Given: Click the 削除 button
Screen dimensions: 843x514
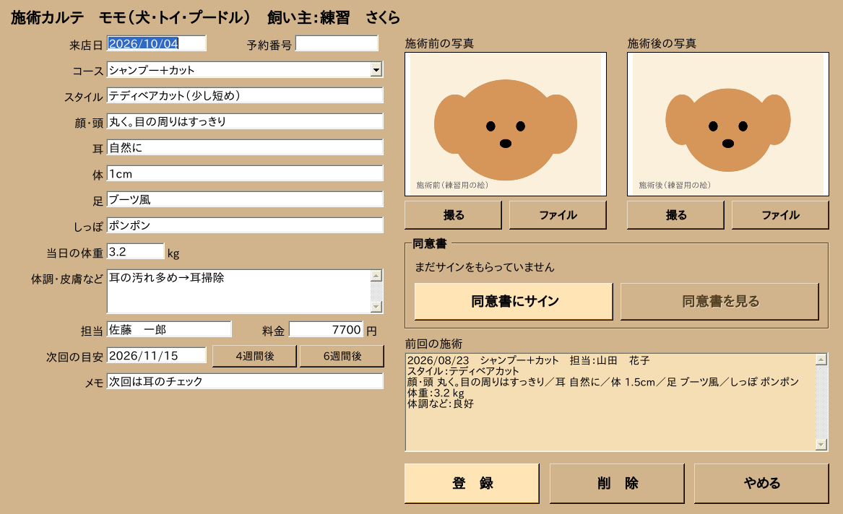Looking at the screenshot, I should (617, 484).
